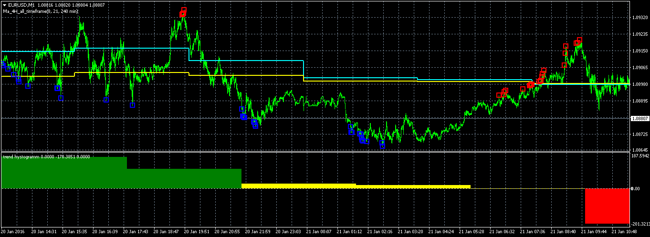Click the 1.08645 price axis label
The height and width of the screenshot is (237, 650).
[640, 150]
